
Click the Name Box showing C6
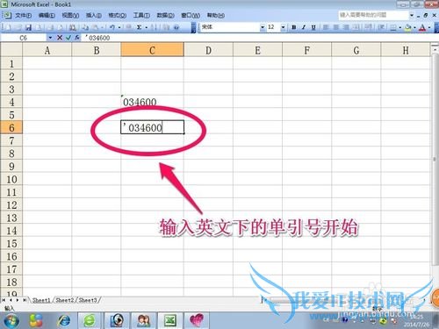click(24, 38)
